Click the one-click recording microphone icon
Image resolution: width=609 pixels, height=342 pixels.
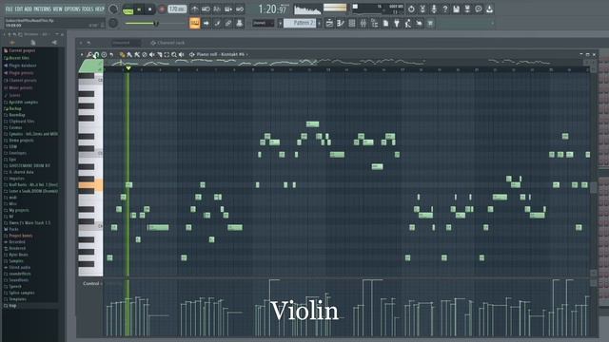pos(434,9)
